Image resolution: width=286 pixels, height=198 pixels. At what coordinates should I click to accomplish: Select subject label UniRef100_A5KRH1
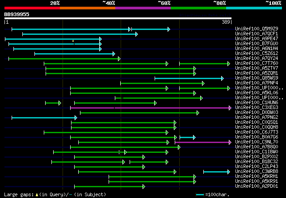pyautogui.click(x=257, y=177)
